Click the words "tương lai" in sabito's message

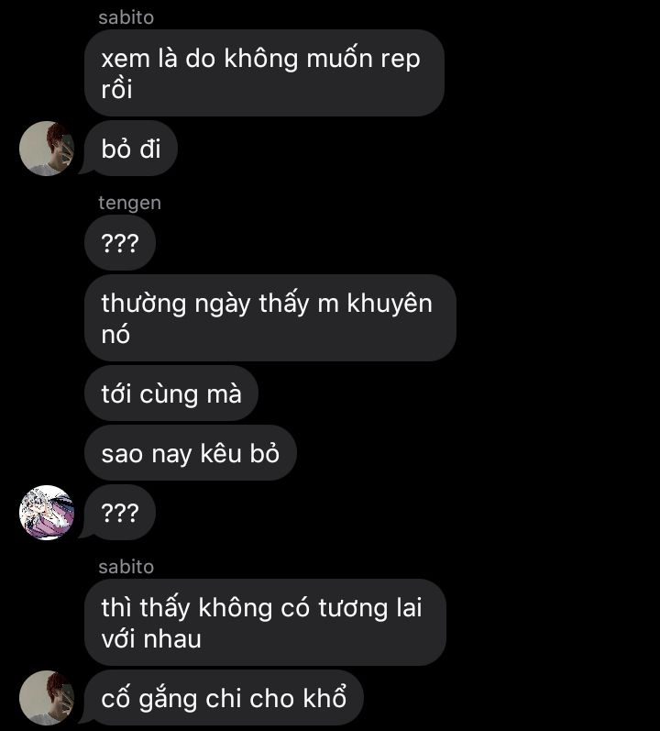(370, 608)
